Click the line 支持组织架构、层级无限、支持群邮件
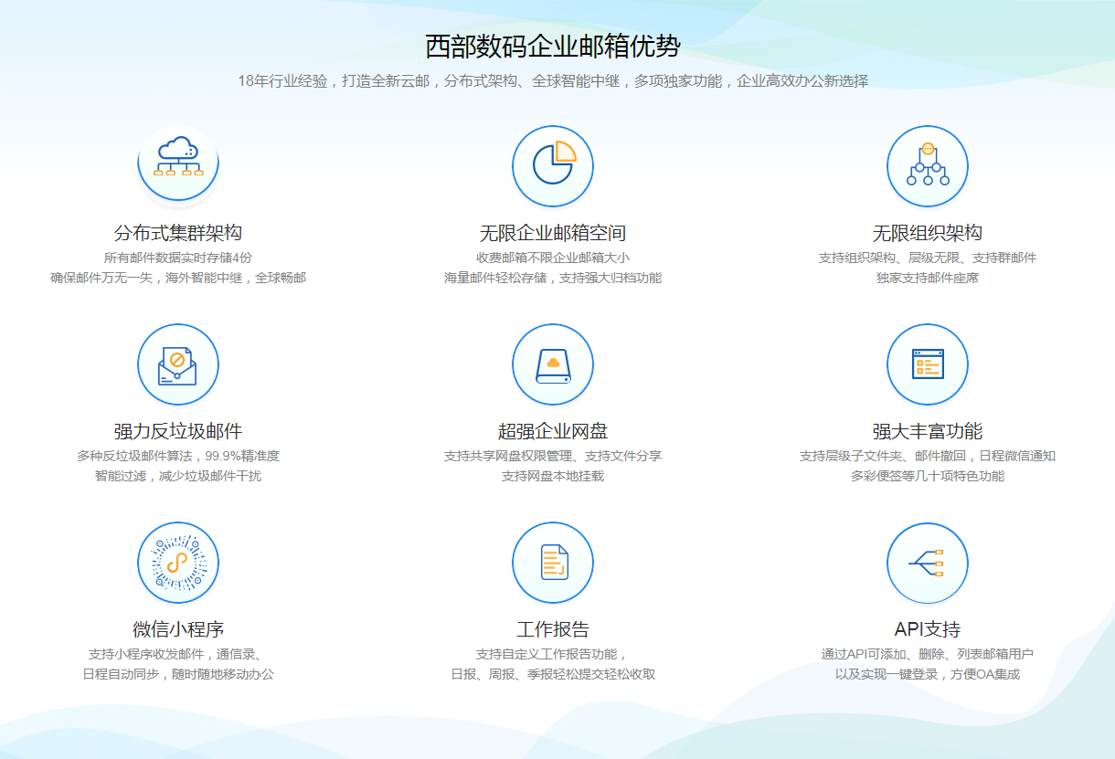Screen dimensions: 1115x759 point(928,258)
